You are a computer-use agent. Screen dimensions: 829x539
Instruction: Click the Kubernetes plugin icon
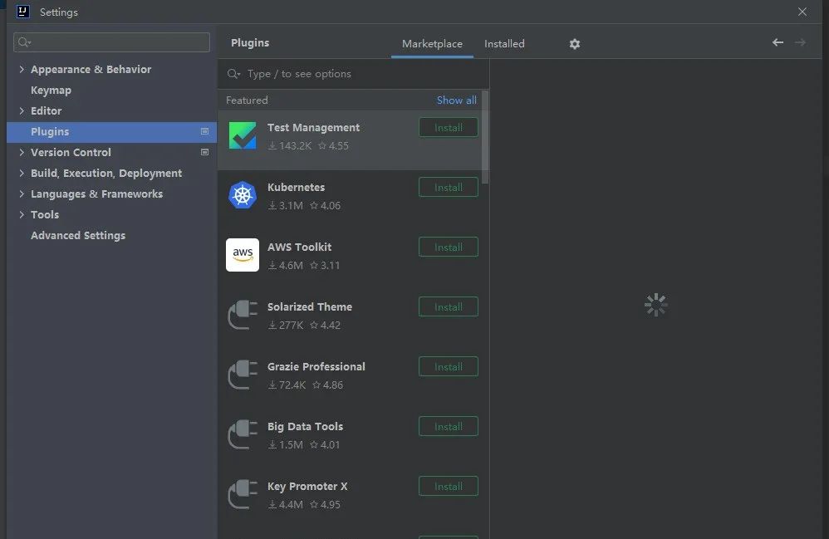pyautogui.click(x=243, y=195)
